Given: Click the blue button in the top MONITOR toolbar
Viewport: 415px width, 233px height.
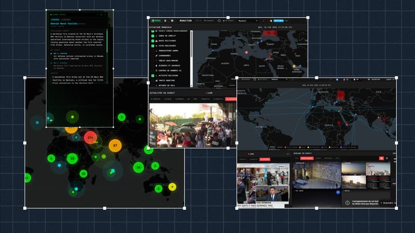Looking at the screenshot, I should 279,21.
